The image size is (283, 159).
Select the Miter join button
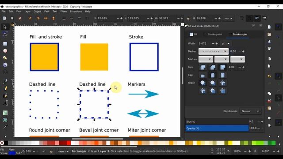coord(223,67)
